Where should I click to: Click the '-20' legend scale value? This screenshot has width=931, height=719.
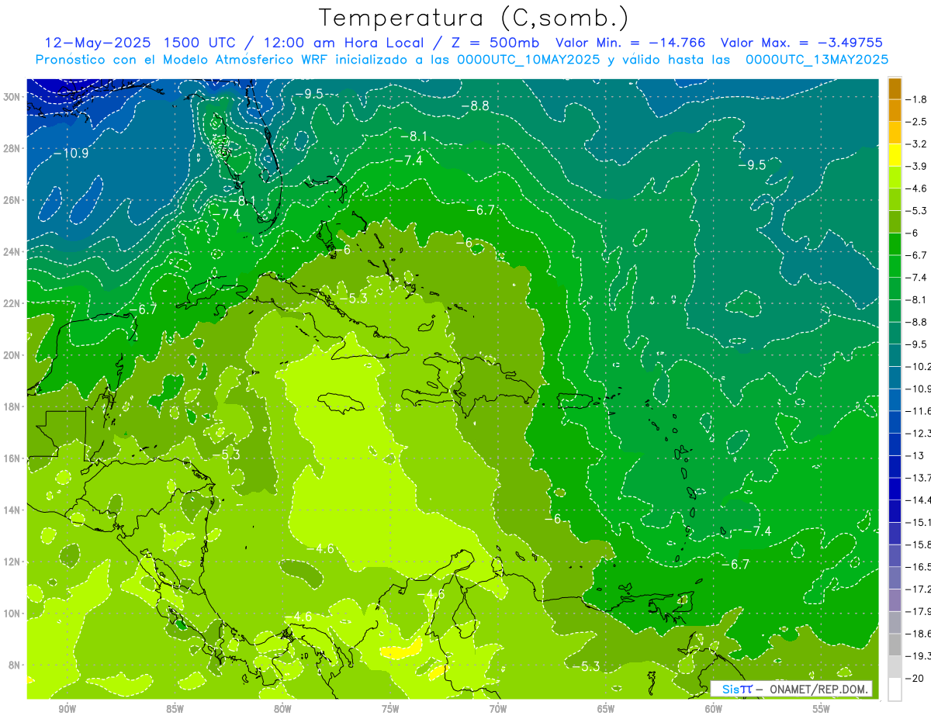pos(915,678)
